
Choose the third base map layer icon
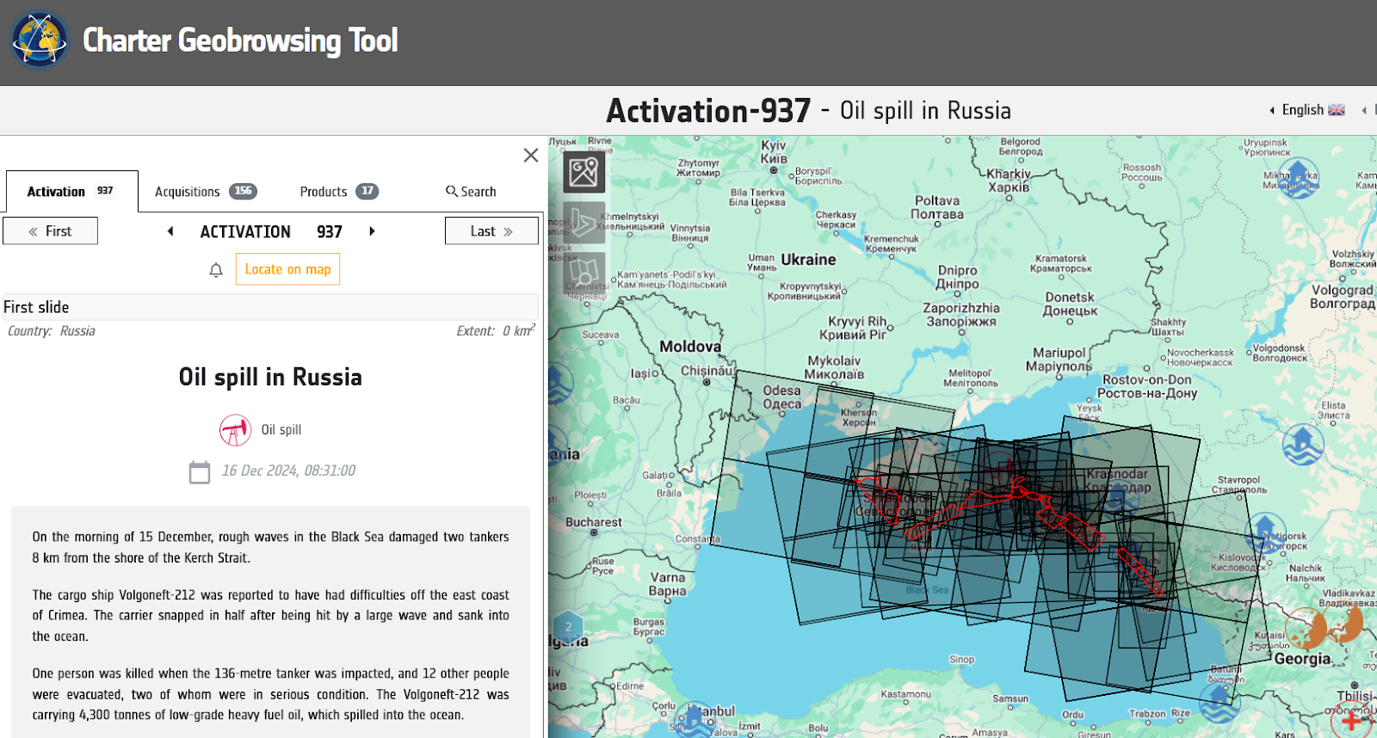point(584,273)
